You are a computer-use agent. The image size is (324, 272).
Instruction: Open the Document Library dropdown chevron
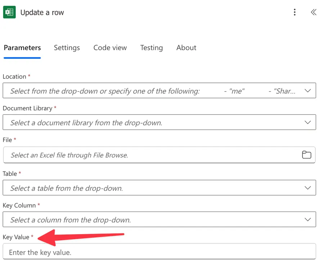click(308, 122)
